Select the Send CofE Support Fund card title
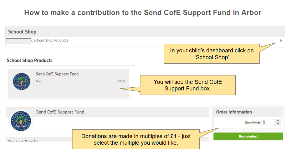 pos(57,74)
